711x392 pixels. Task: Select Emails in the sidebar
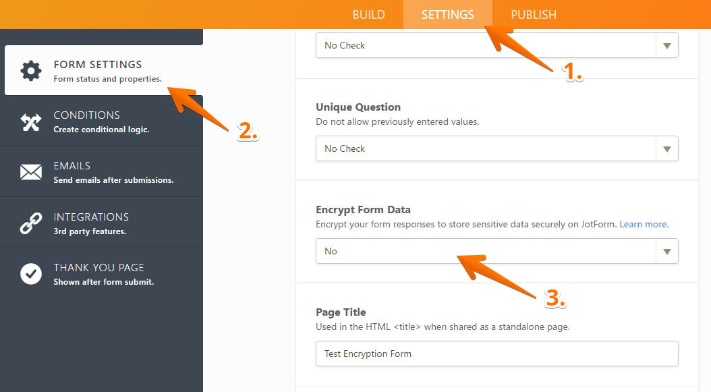tap(72, 166)
